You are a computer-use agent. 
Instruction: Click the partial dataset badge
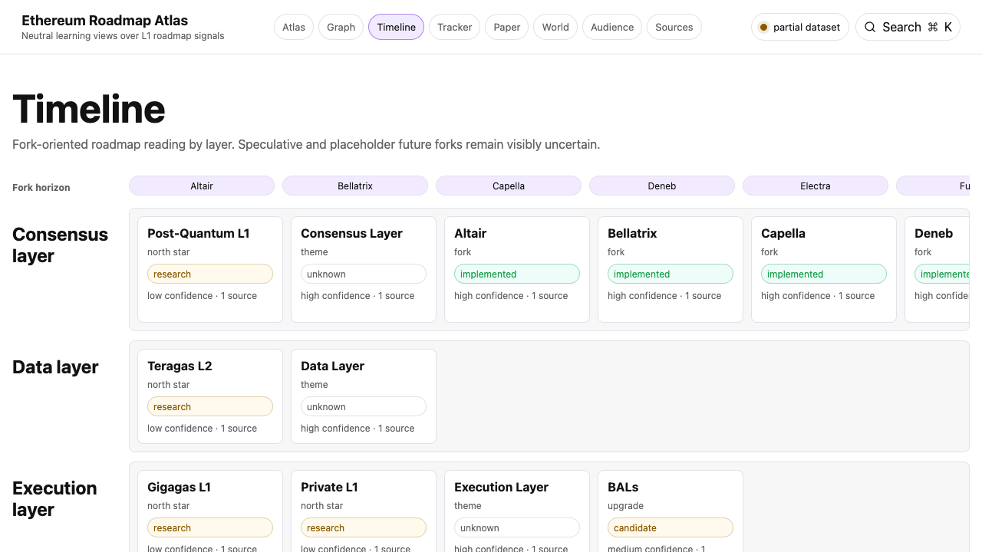(800, 27)
